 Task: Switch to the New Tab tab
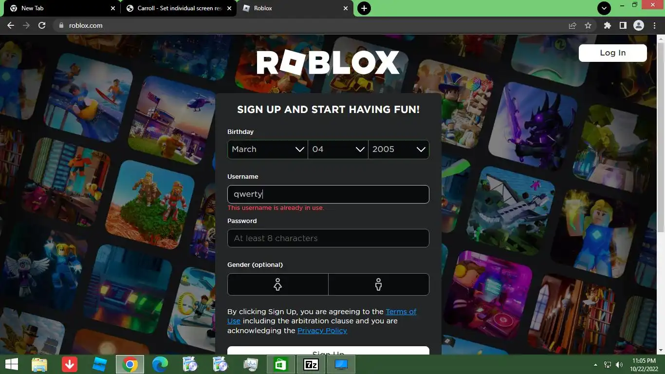61,8
